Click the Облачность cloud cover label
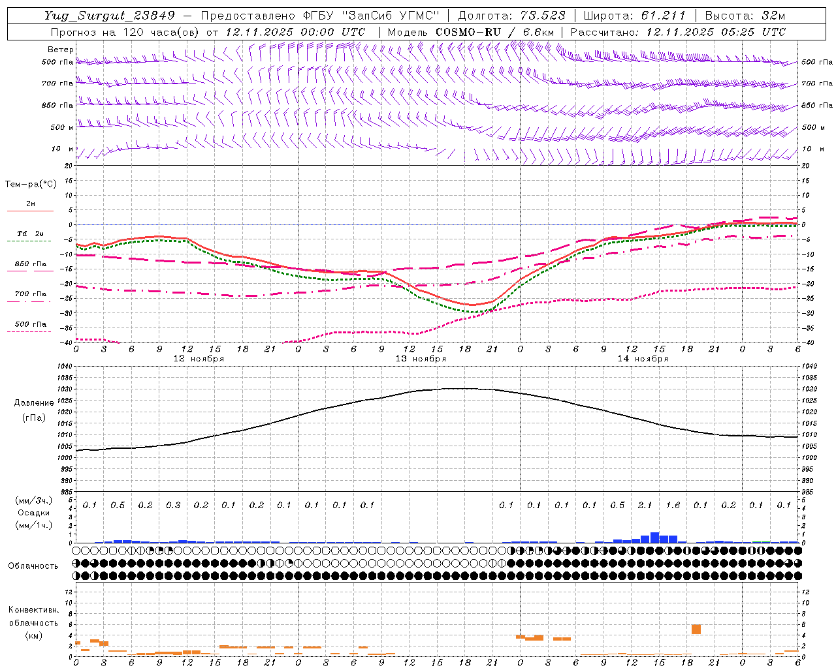This screenshot has width=836, height=668. point(33,566)
